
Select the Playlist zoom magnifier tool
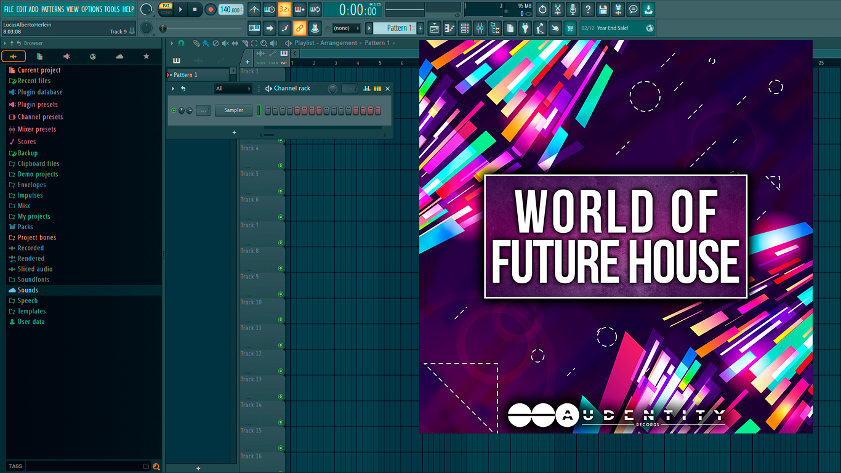(x=264, y=43)
